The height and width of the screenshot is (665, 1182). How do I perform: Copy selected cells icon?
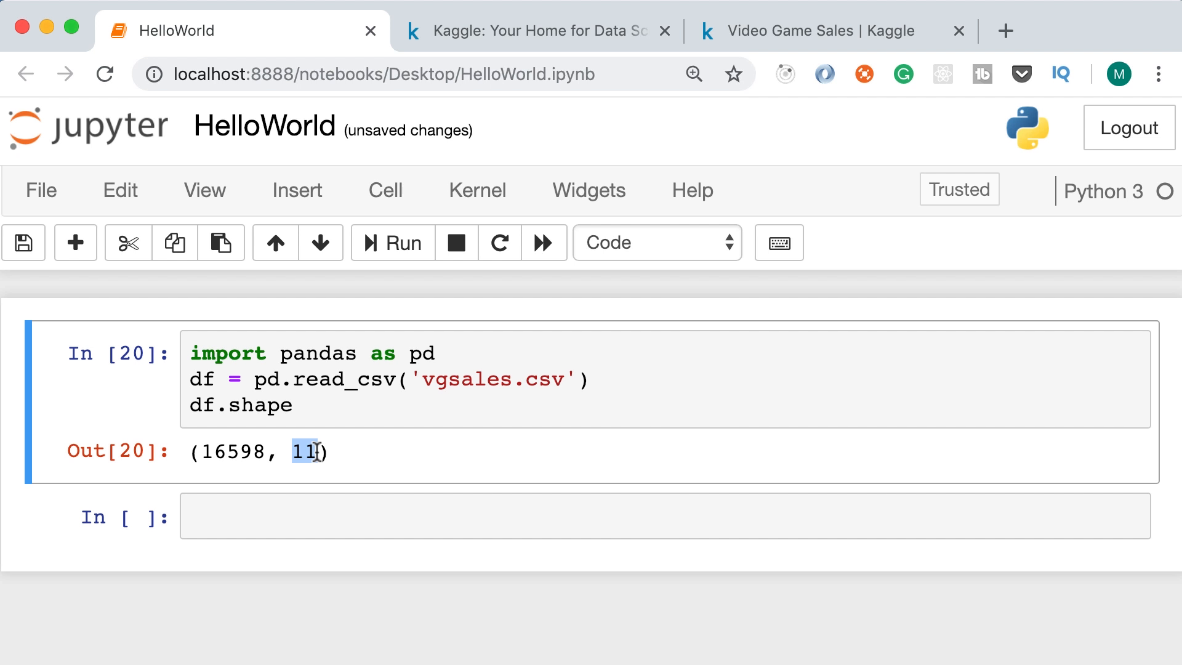pos(175,243)
